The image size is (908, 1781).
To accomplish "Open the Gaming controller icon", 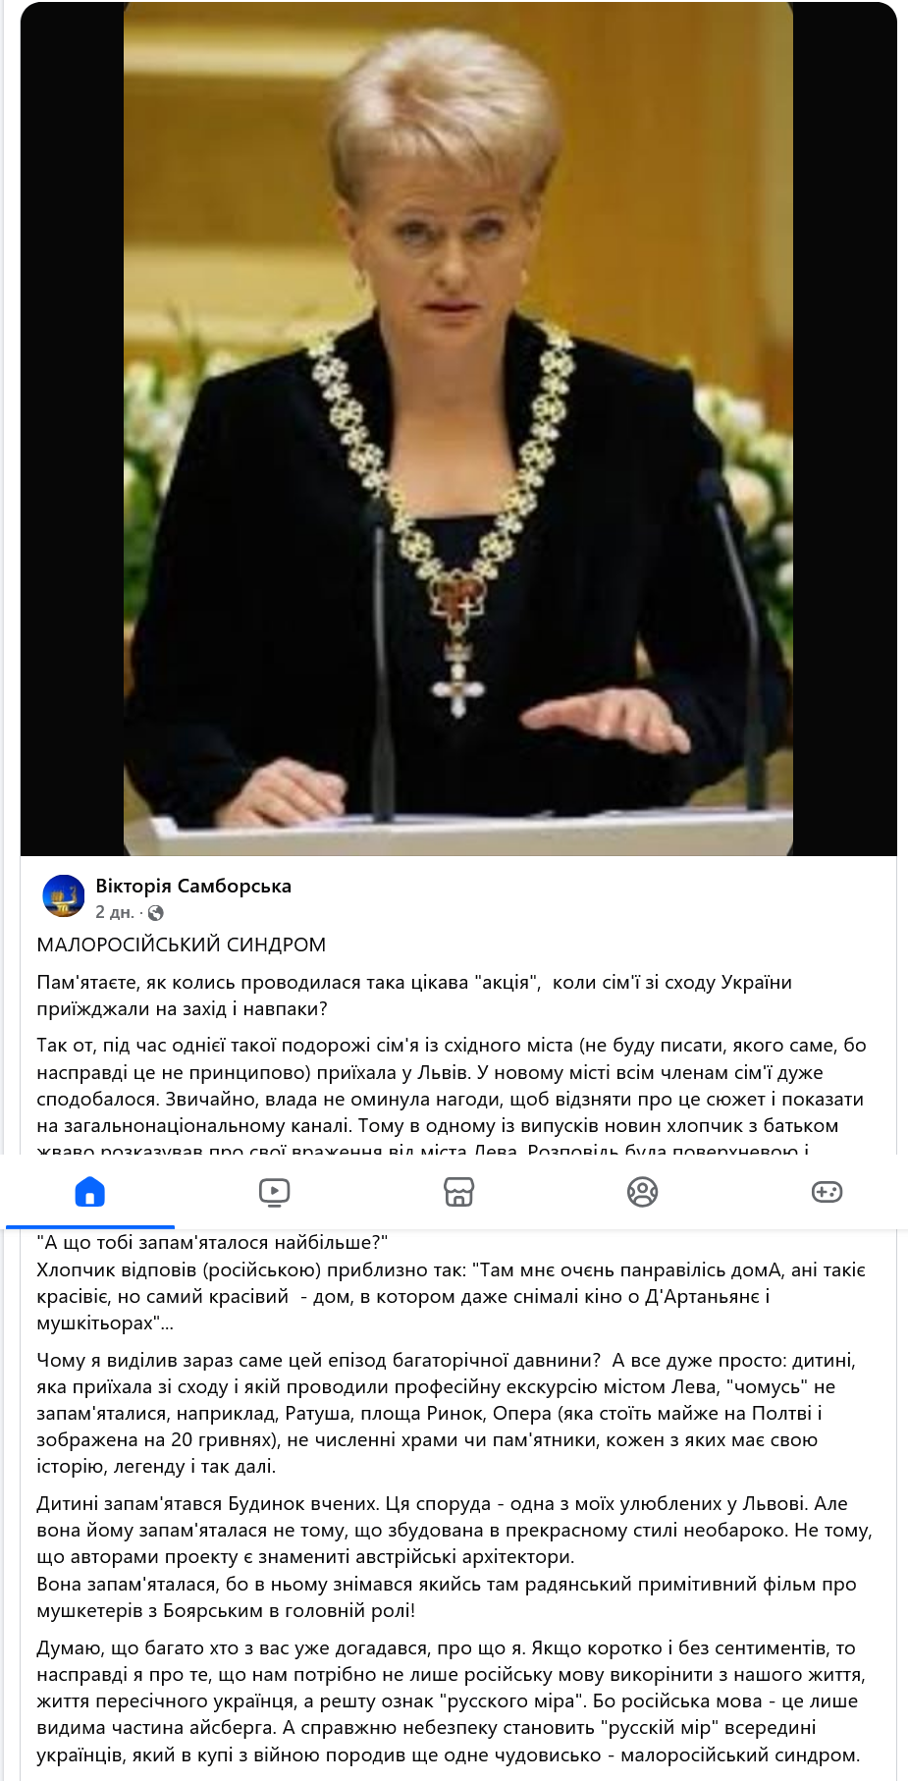I will [x=827, y=1192].
